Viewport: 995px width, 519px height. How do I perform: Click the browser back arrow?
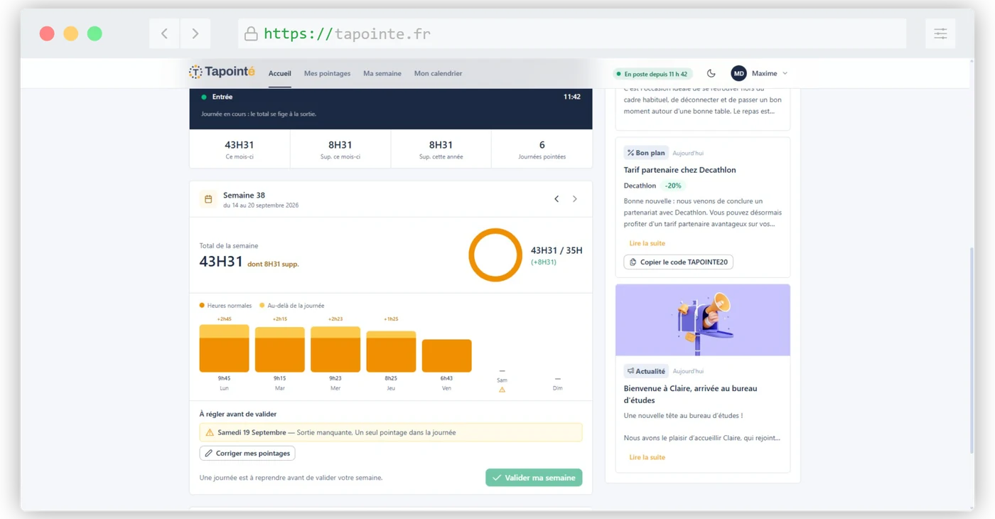pos(164,33)
